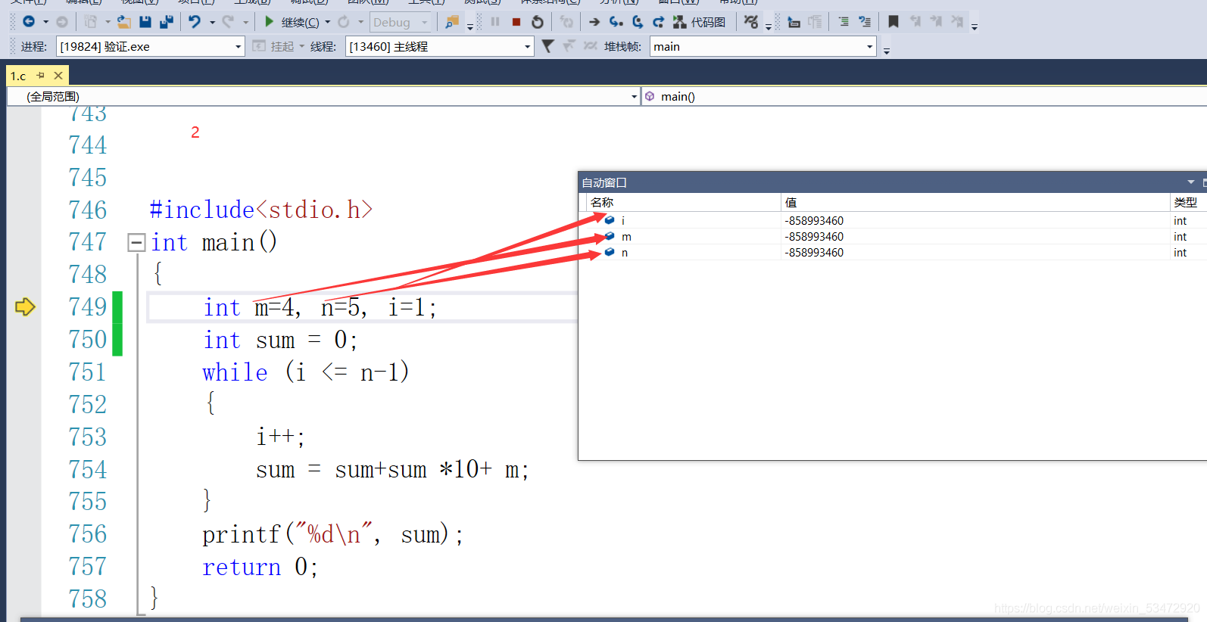
Task: Click the Step Into icon
Action: tap(616, 22)
